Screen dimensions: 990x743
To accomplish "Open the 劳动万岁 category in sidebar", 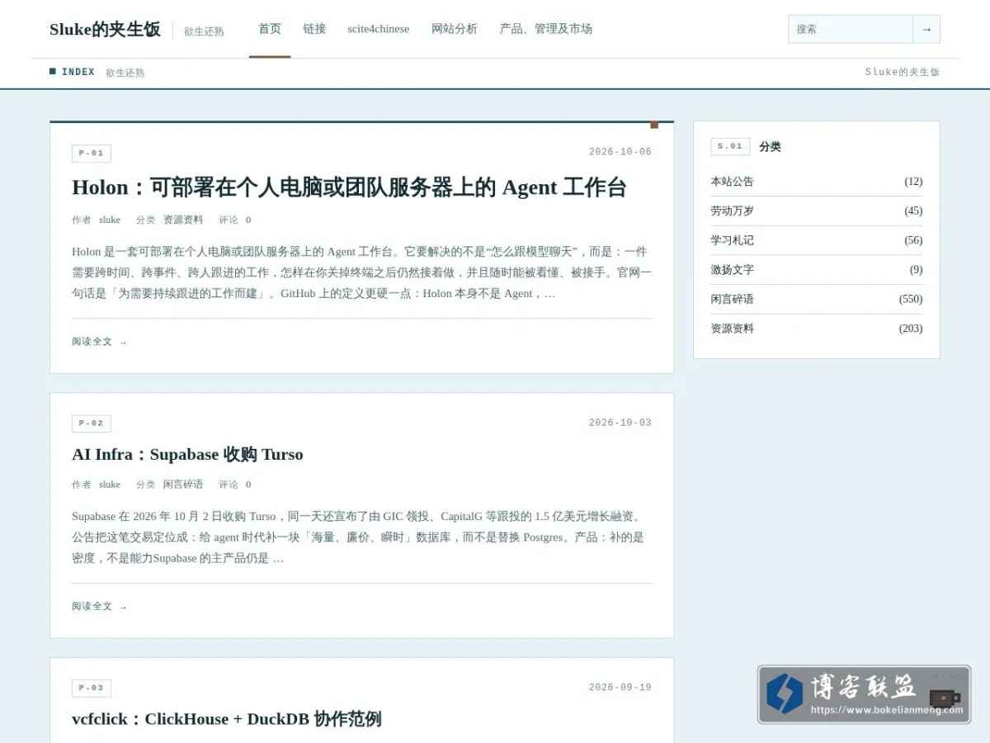I will coord(733,211).
